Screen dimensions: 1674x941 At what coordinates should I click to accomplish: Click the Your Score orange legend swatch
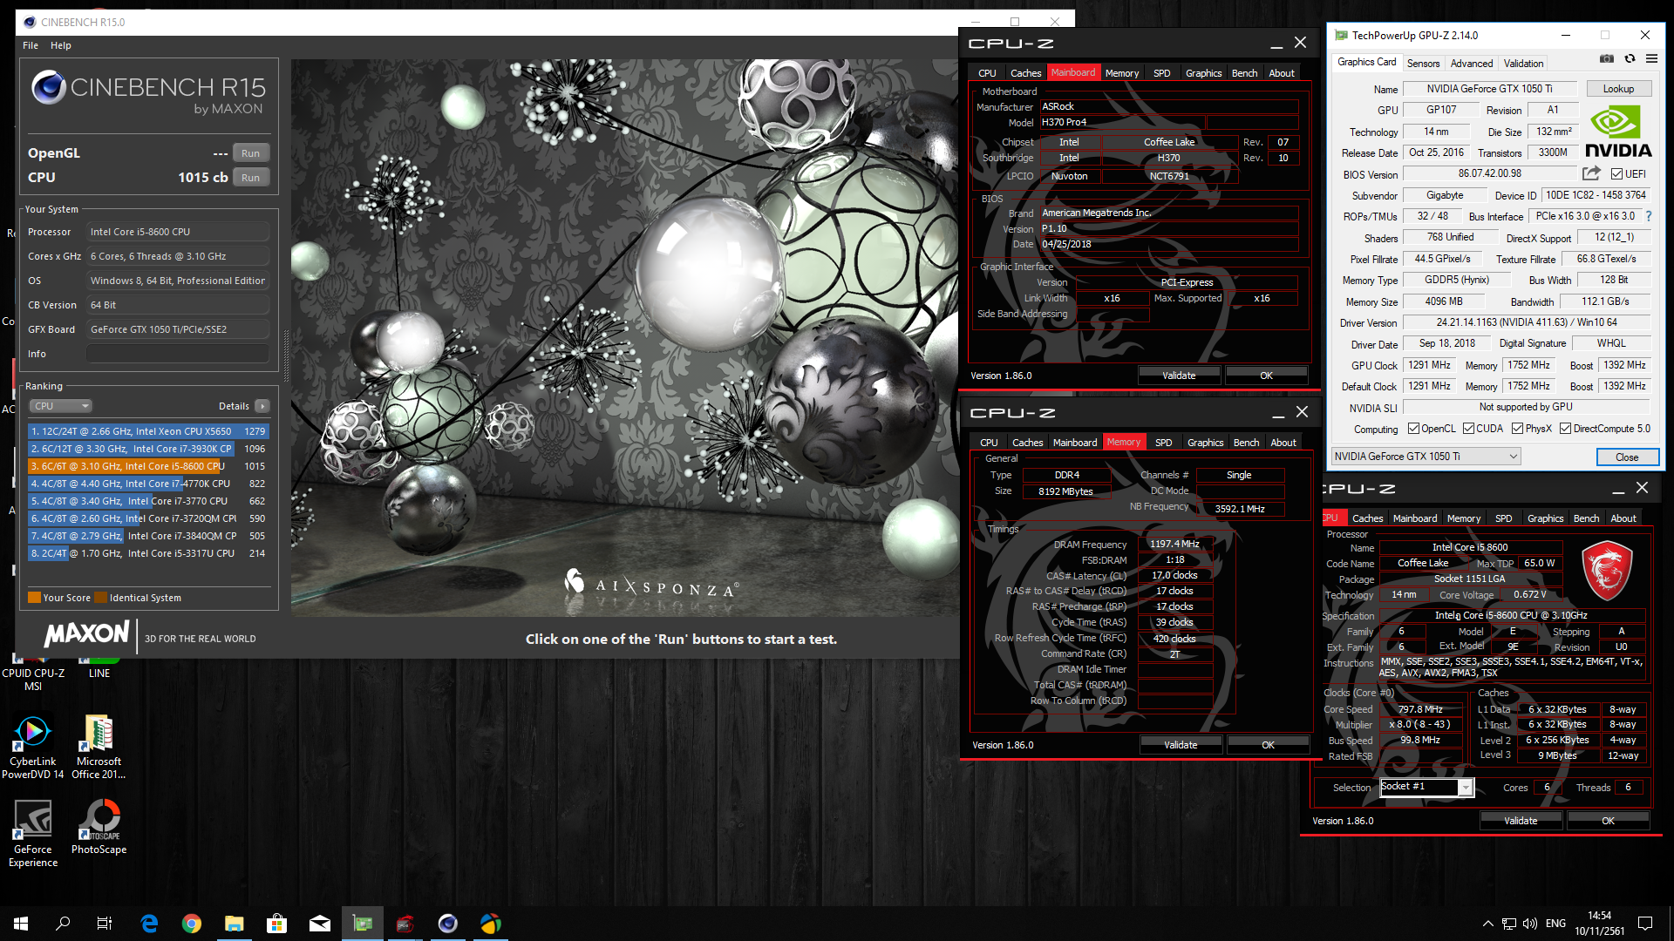point(34,598)
